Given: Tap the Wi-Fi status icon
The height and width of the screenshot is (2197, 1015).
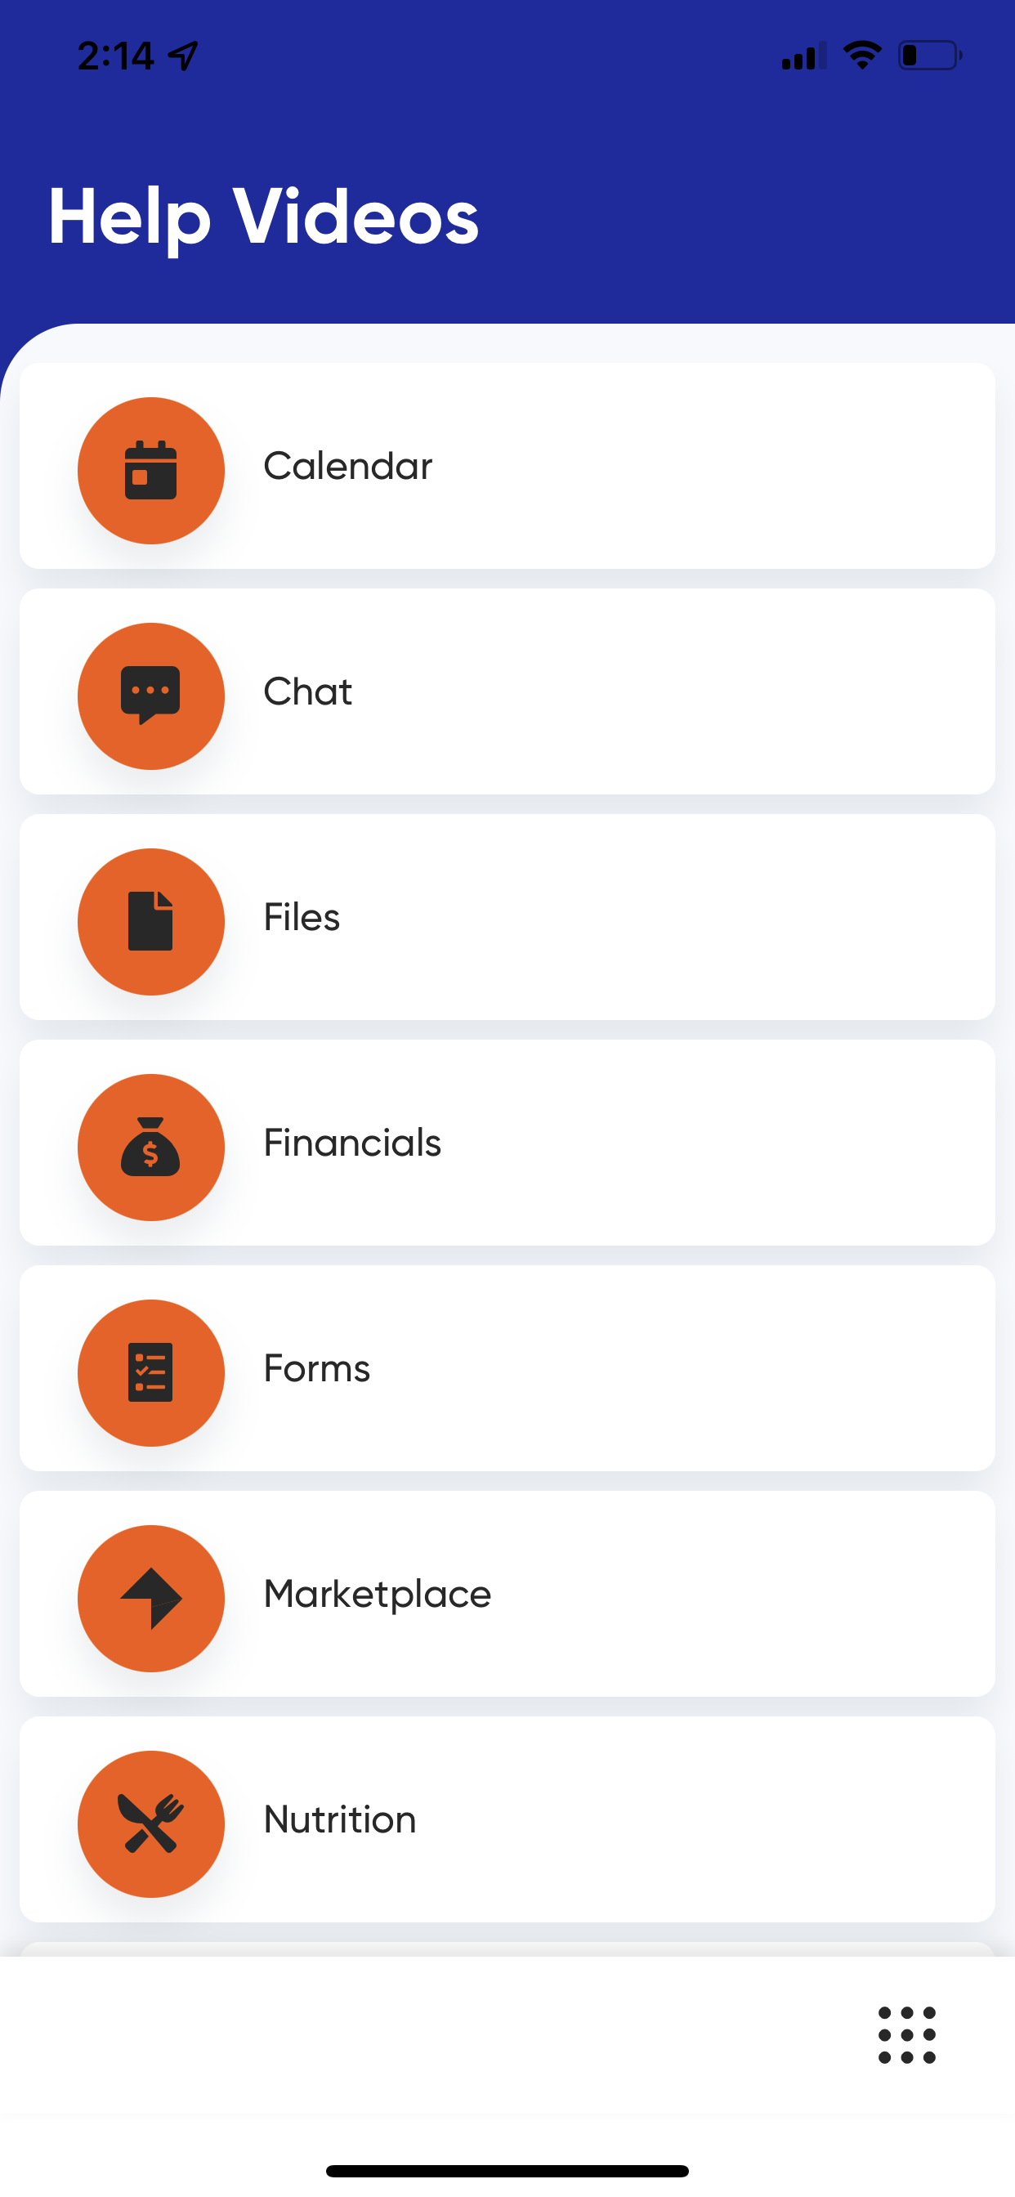Looking at the screenshot, I should 862,56.
